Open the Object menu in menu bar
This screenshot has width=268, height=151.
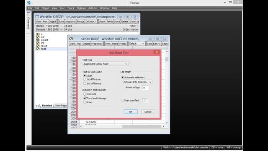coord(45,8)
